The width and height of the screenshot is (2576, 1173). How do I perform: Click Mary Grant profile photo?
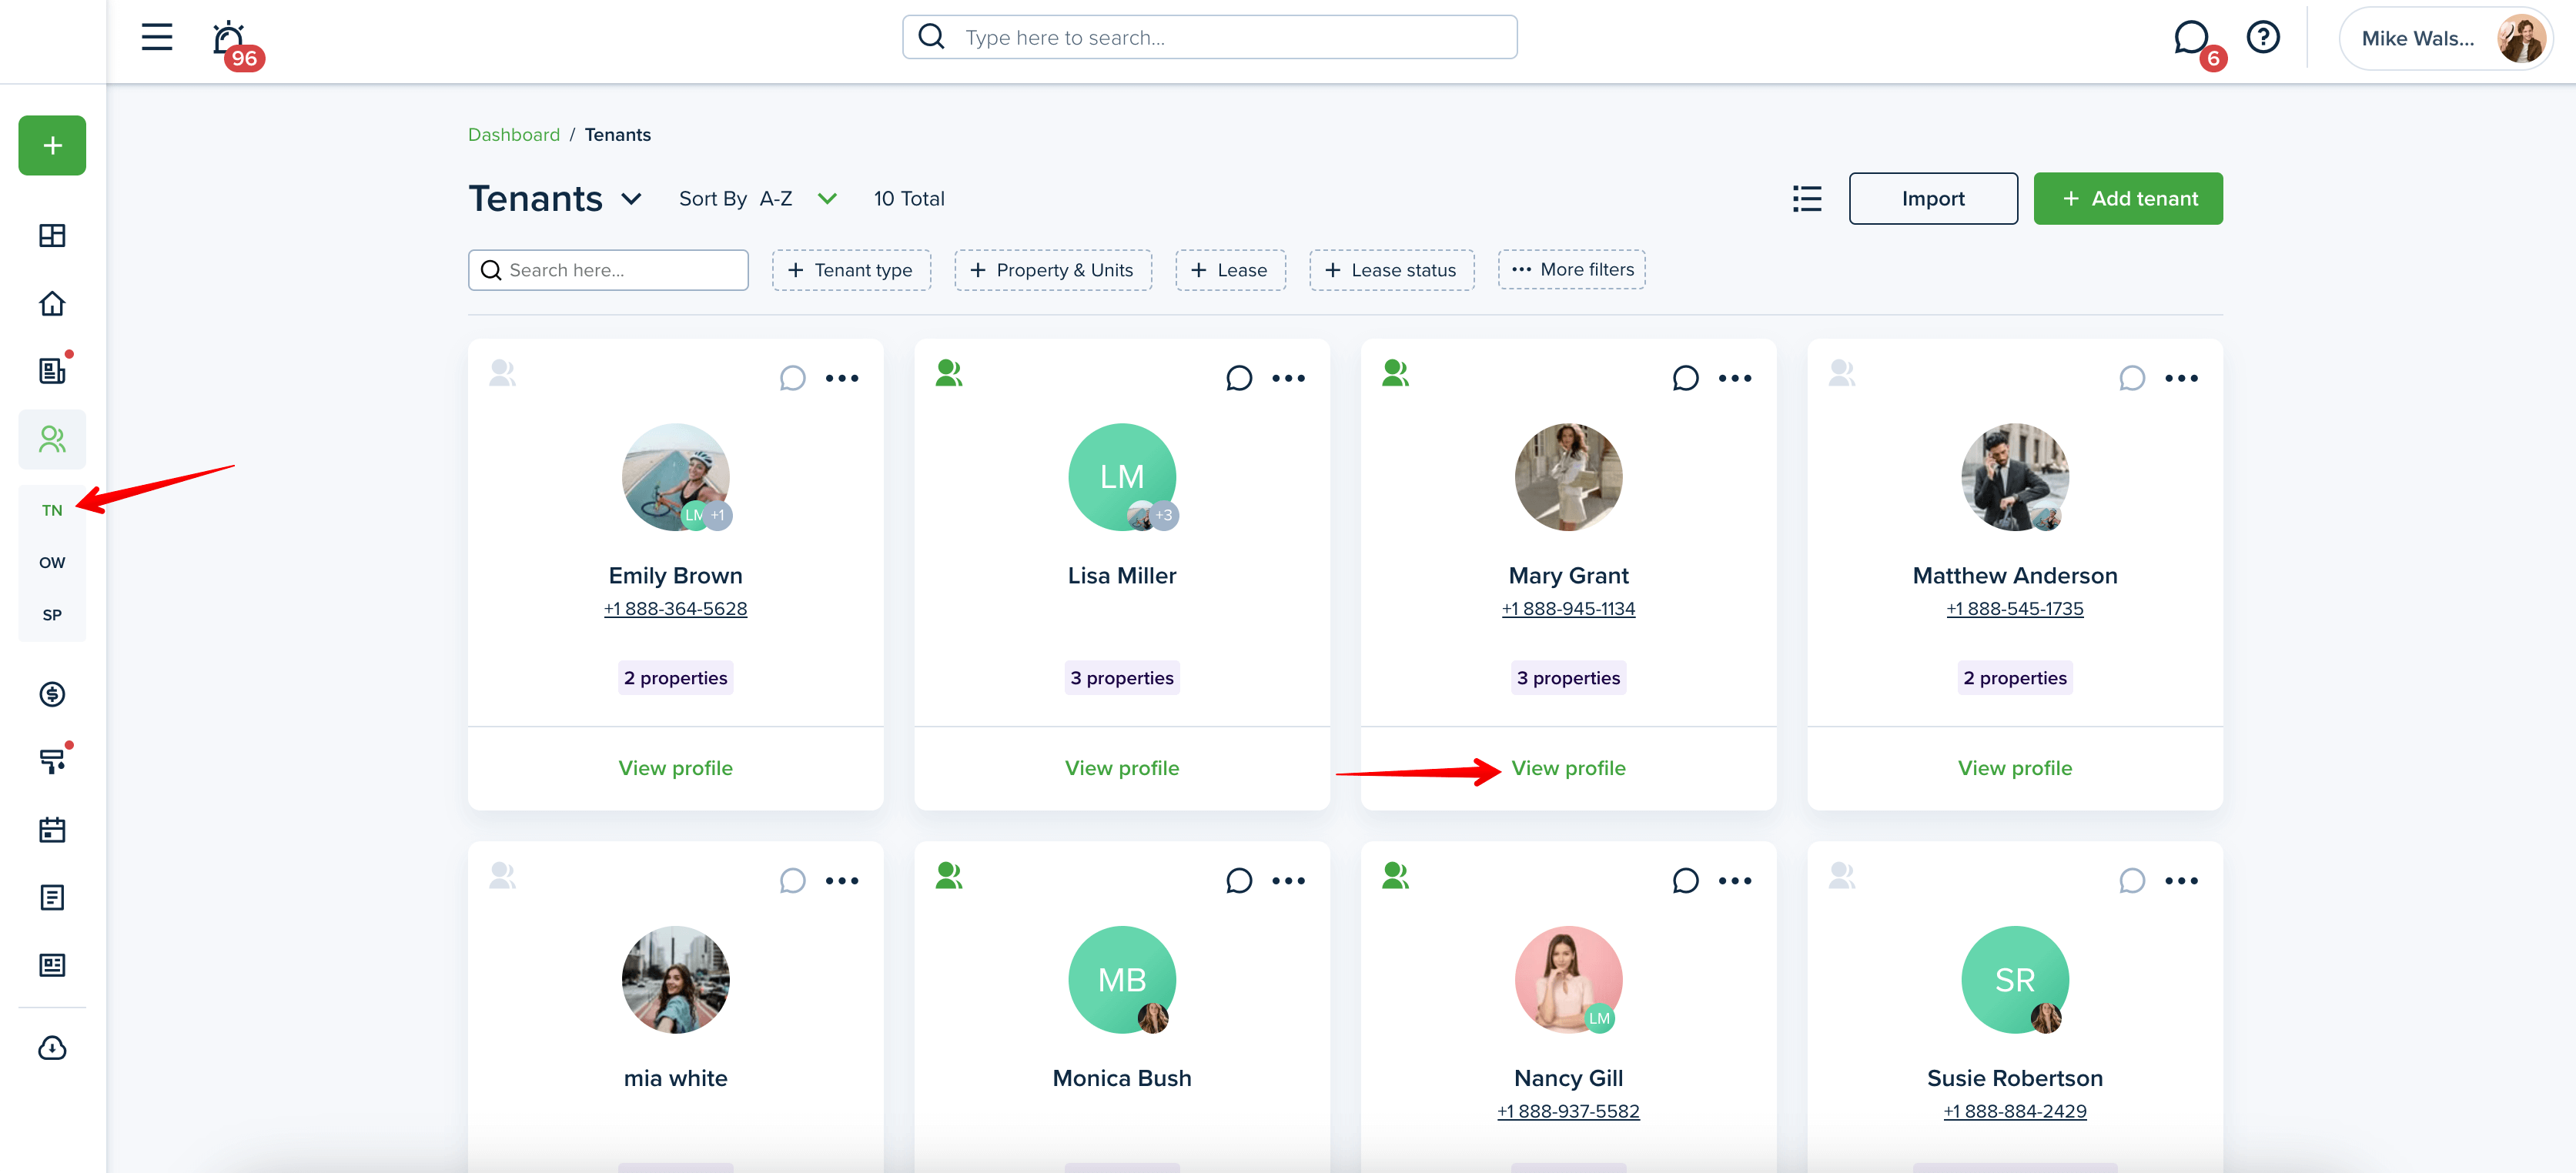coord(1568,476)
